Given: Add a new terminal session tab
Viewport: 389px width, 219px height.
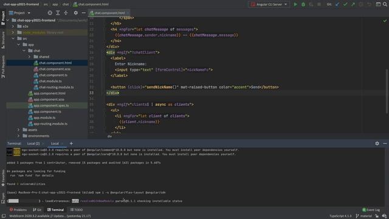Looking at the screenshot, I should (x=71, y=144).
